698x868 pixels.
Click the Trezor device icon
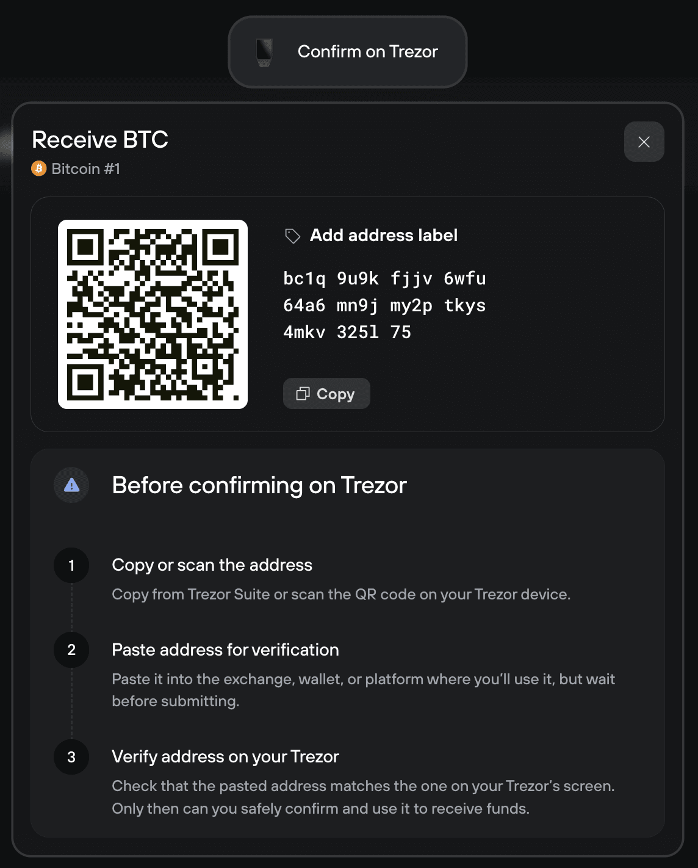pos(262,51)
